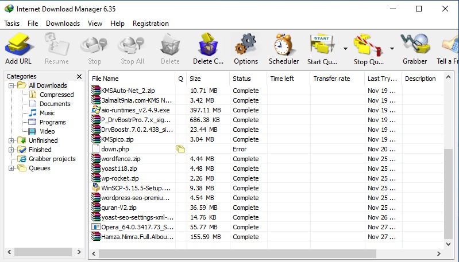The height and width of the screenshot is (262, 459).
Task: Open the Registration menu
Action: pos(151,24)
